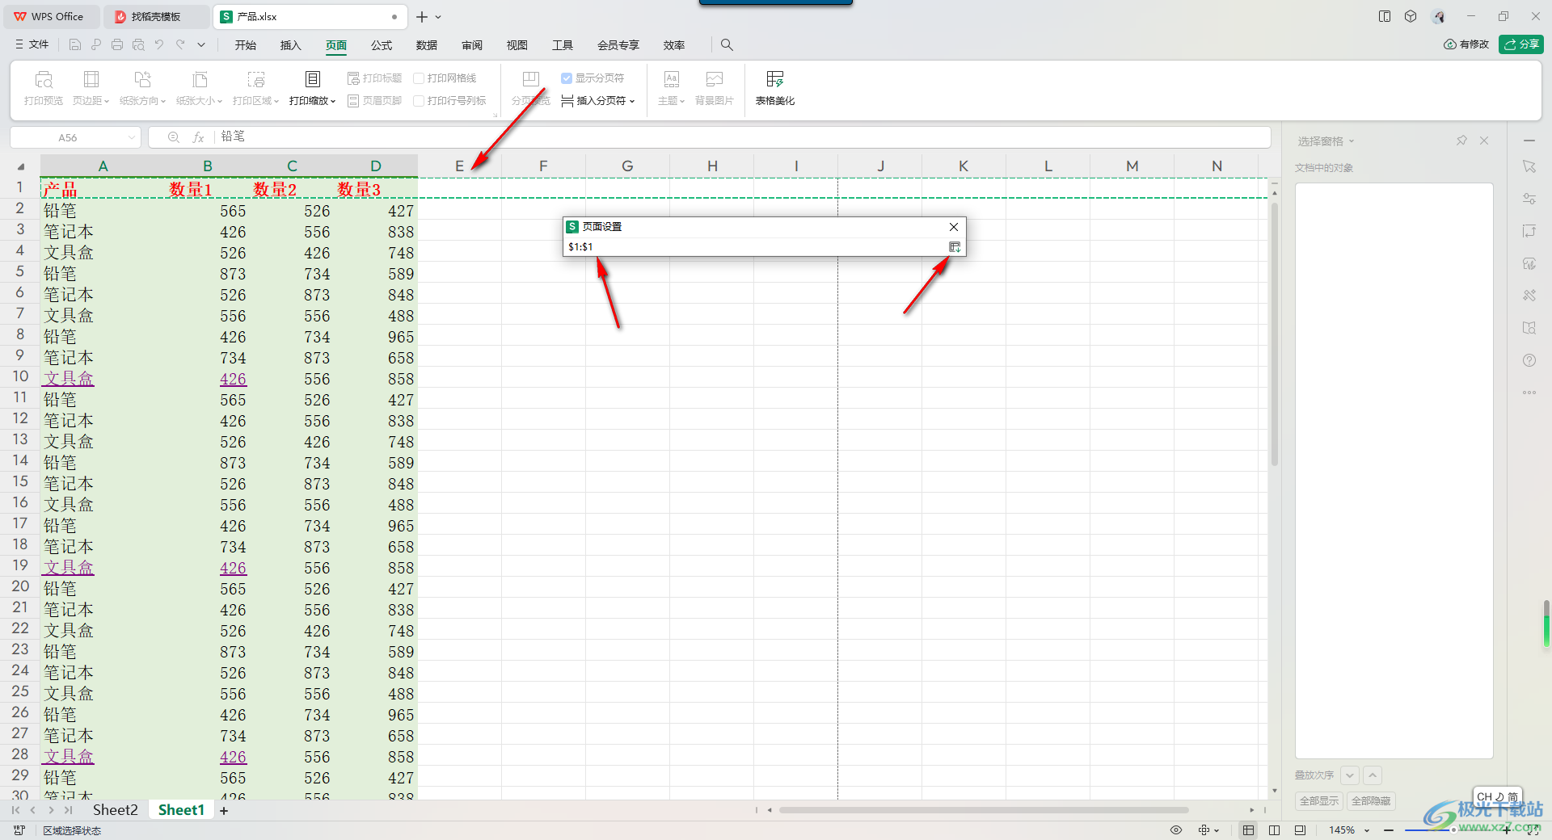1552x840 pixels.
Task: Click the Share (分享) button
Action: tap(1520, 44)
